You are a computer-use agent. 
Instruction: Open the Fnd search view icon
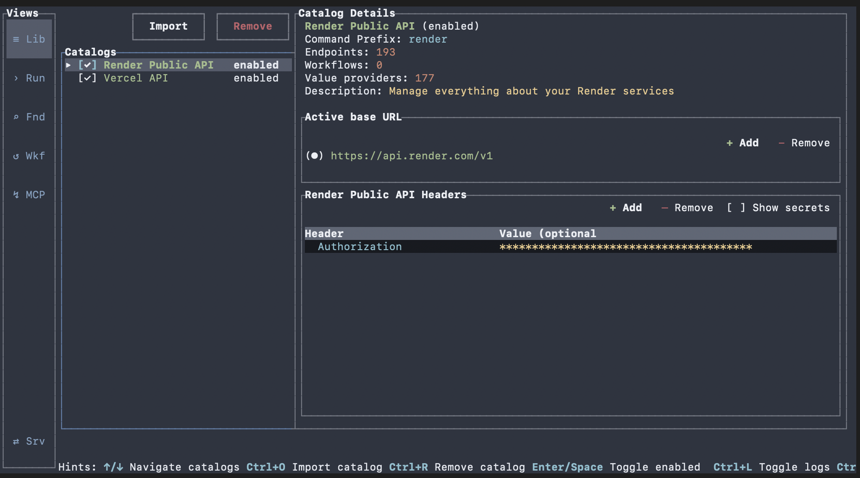(16, 117)
